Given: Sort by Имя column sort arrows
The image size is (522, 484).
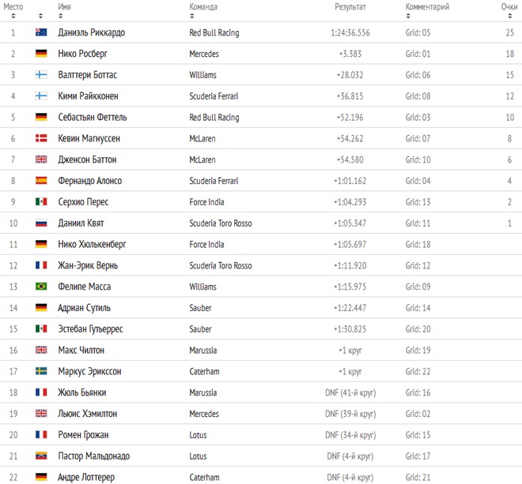Looking at the screenshot, I should [x=60, y=16].
